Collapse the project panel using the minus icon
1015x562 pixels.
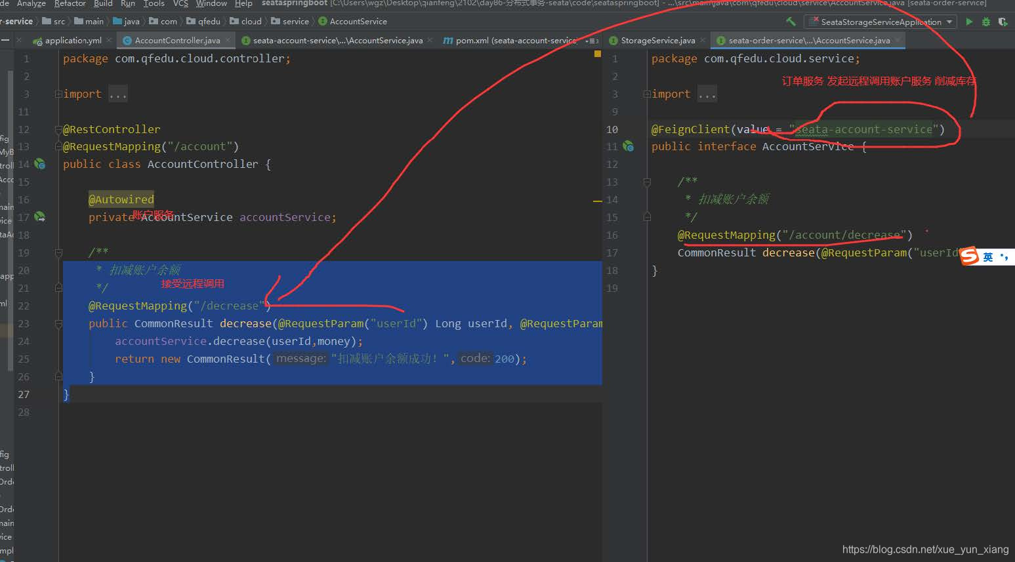[x=5, y=41]
